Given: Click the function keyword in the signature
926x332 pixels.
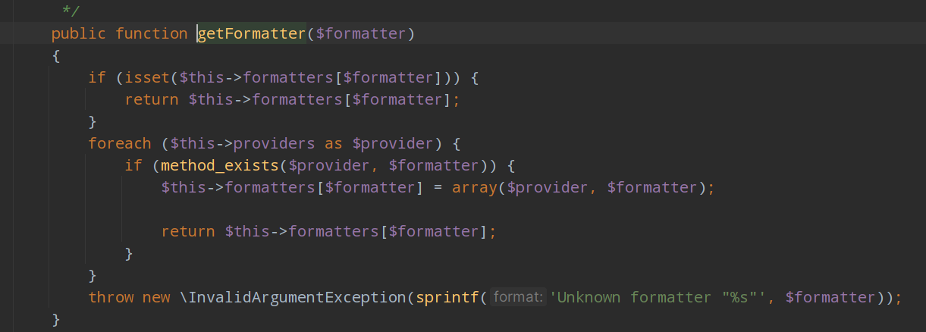Looking at the screenshot, I should [152, 33].
